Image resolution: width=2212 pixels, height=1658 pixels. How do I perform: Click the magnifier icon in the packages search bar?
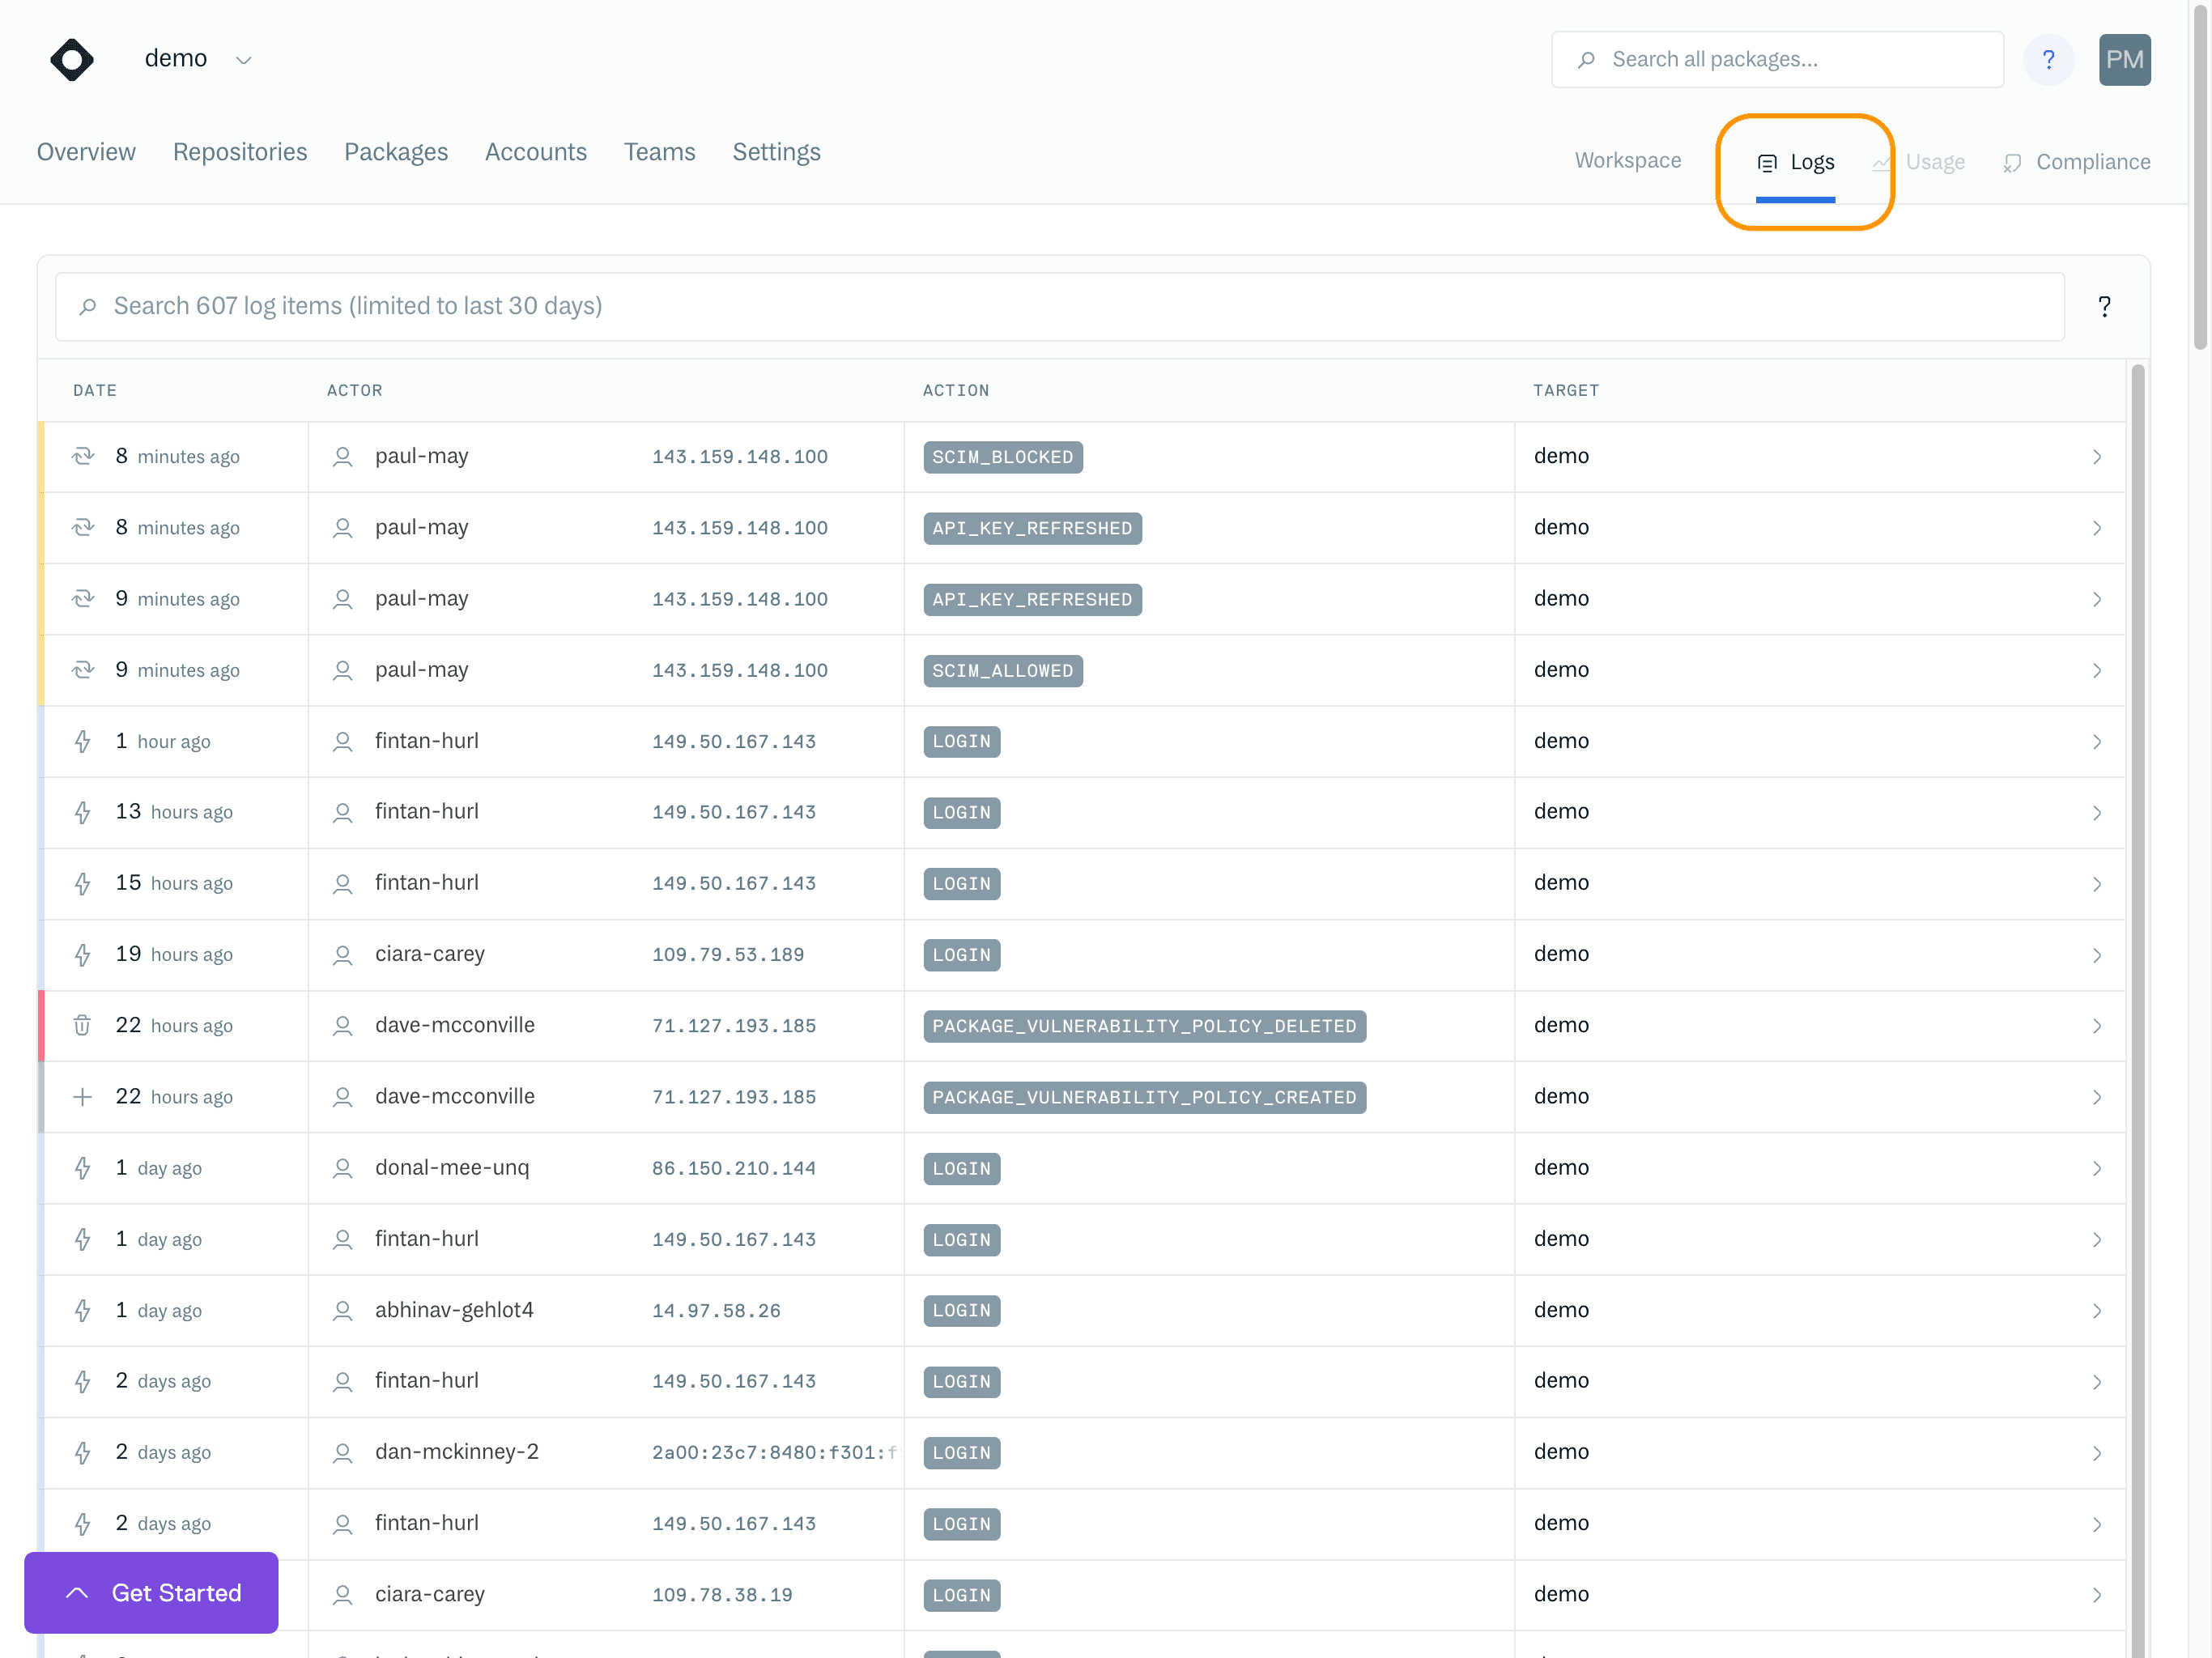point(1588,59)
